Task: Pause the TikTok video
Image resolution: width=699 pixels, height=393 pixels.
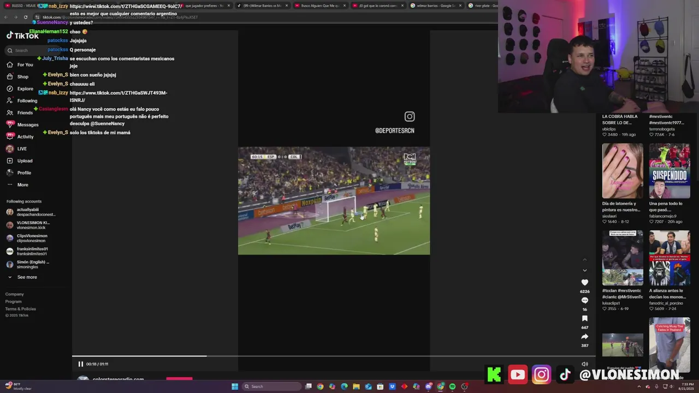Action: (x=80, y=364)
